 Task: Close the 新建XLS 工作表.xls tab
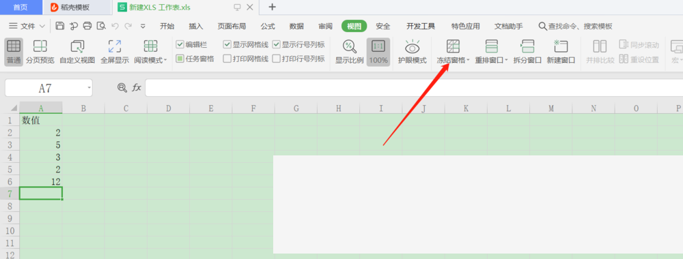[x=250, y=7]
